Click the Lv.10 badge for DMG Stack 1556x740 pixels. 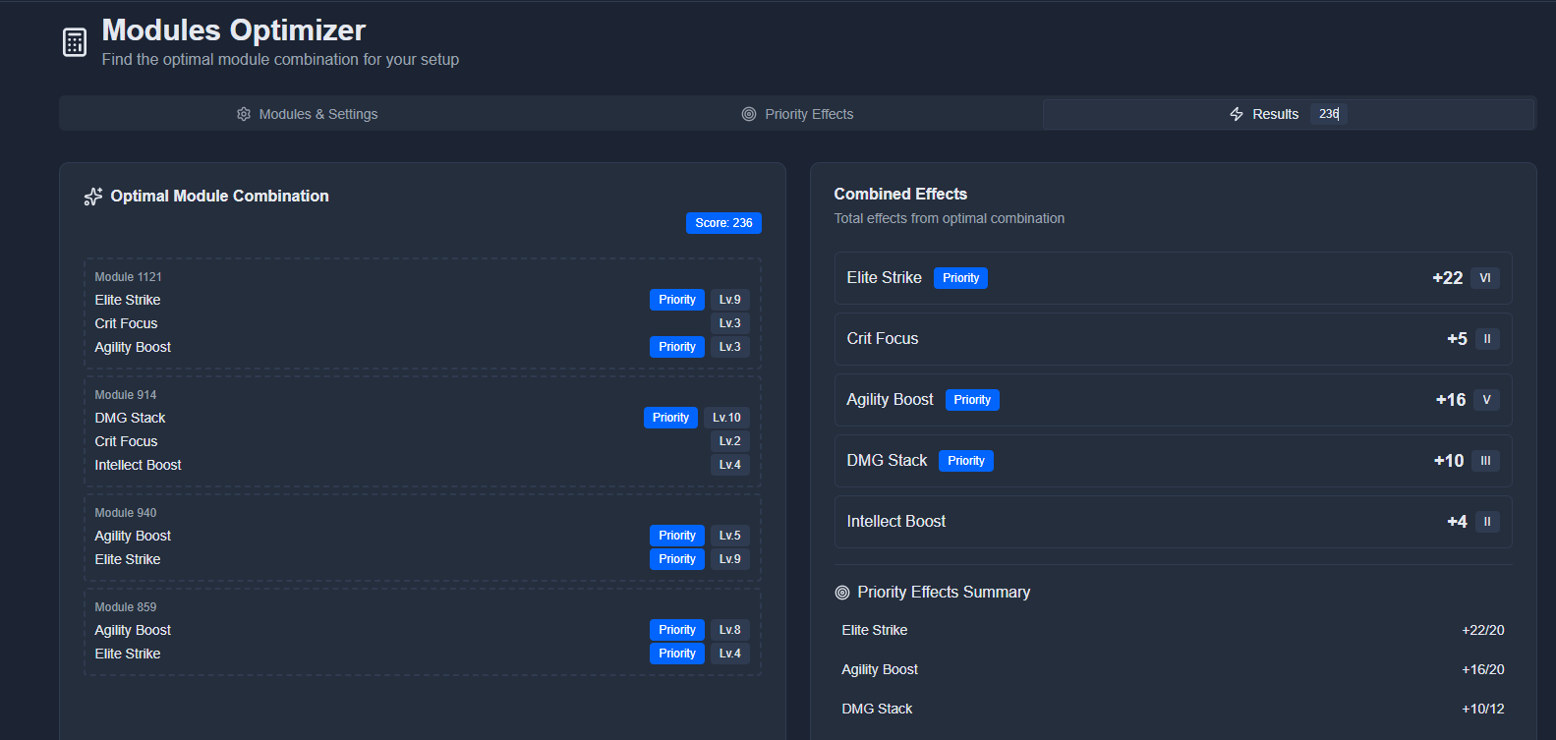[727, 418]
